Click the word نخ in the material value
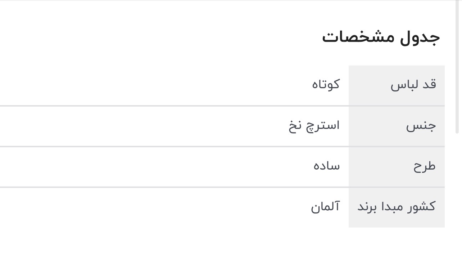462x261 pixels. tap(294, 126)
